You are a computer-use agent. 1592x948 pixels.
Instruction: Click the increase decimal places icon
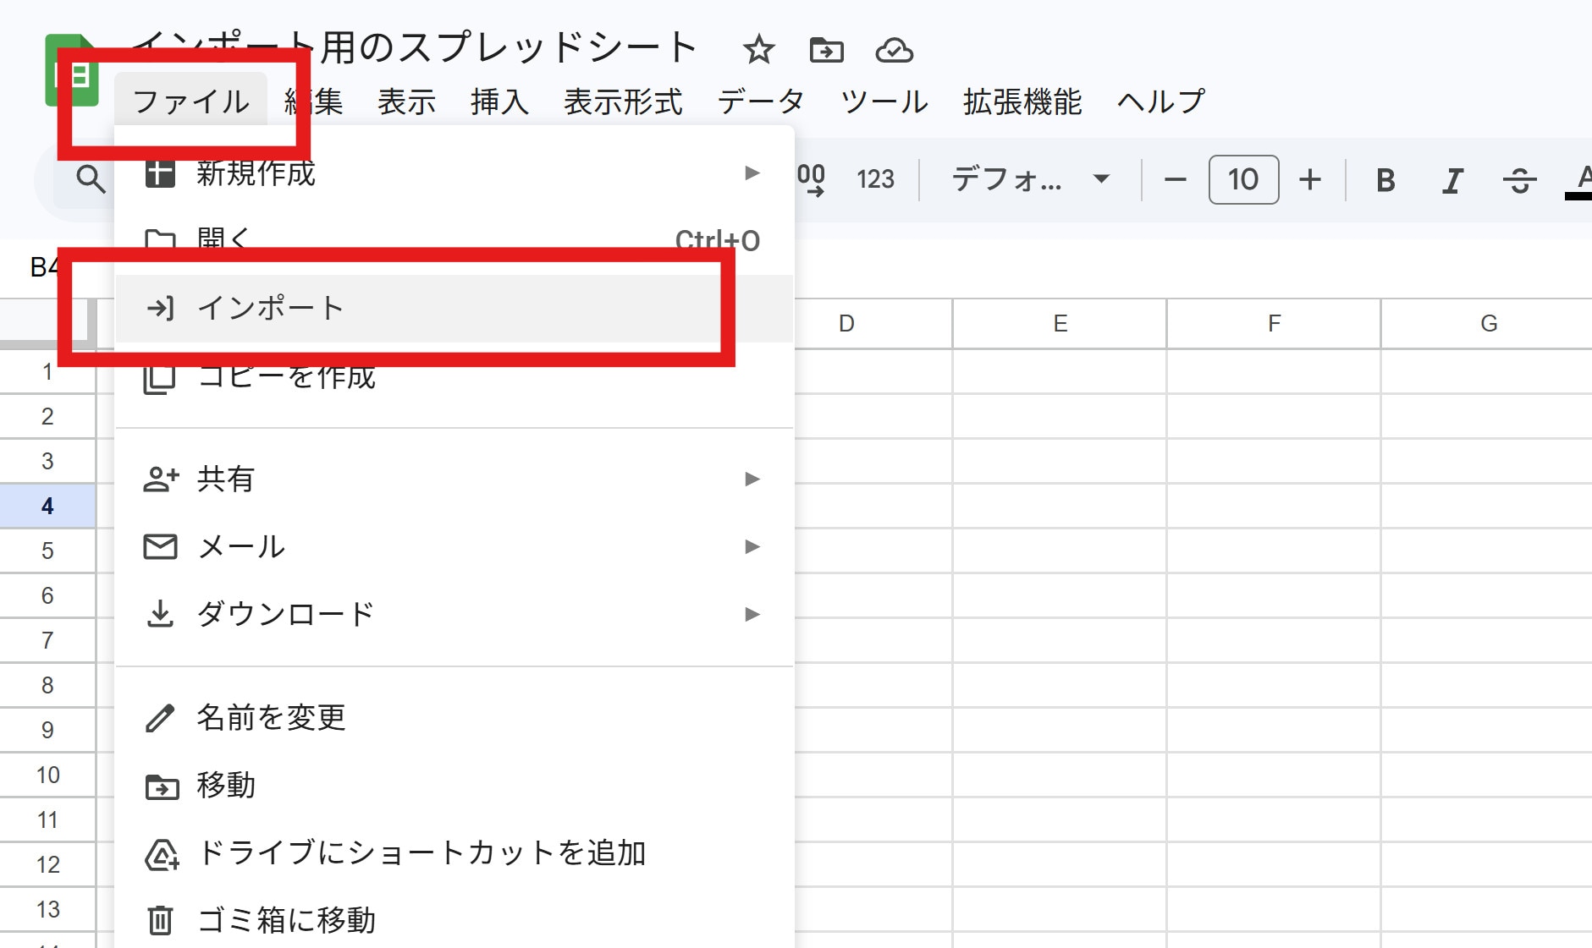pos(811,179)
